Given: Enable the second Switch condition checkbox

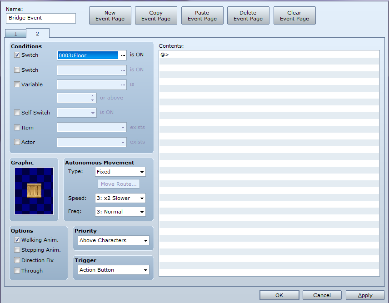Looking at the screenshot, I should coord(17,70).
